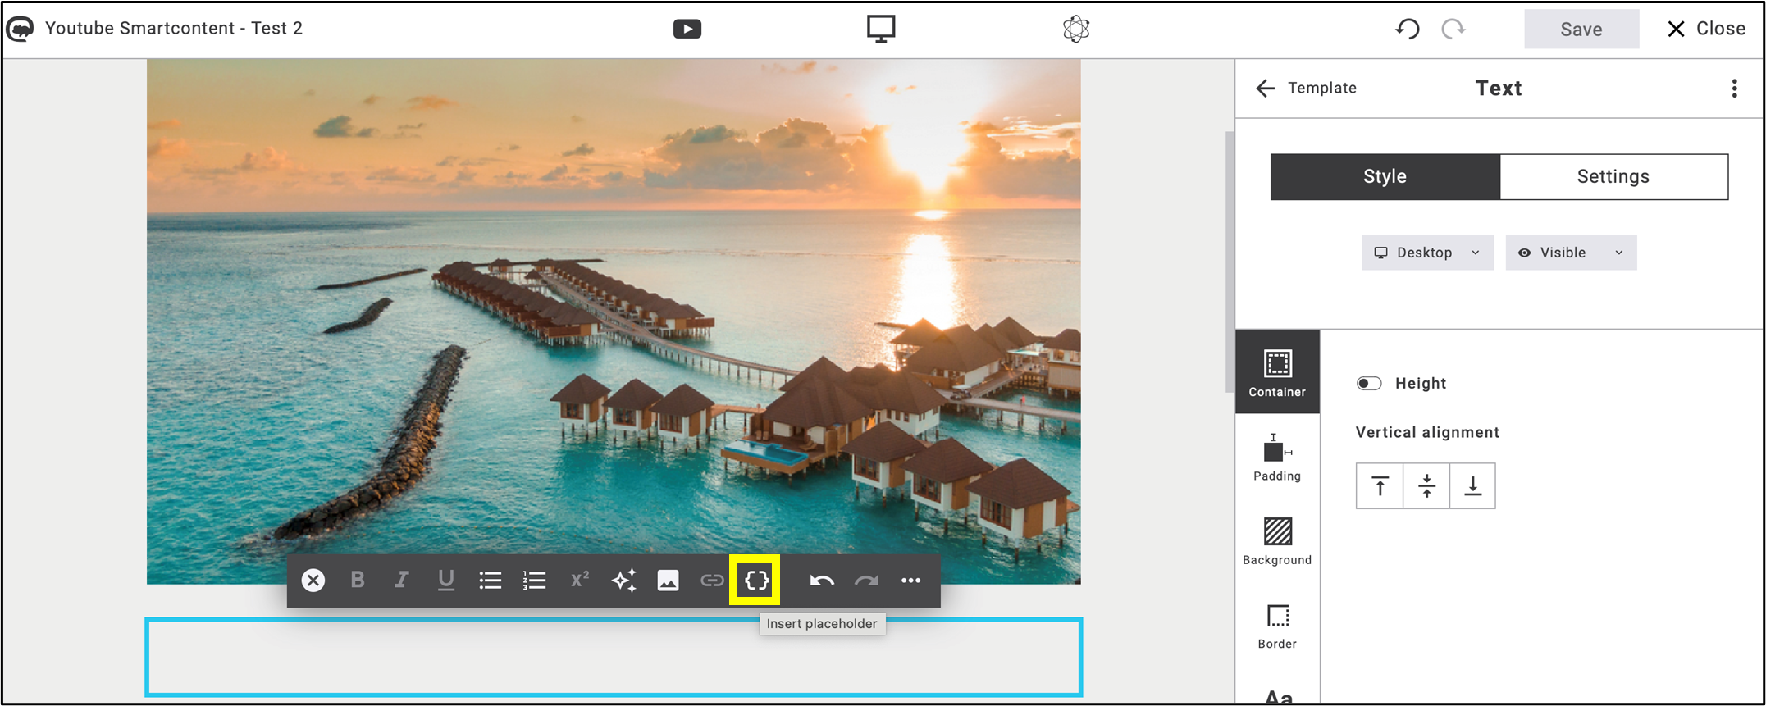1766x706 pixels.
Task: Open more options in the floating toolbar
Action: (910, 581)
